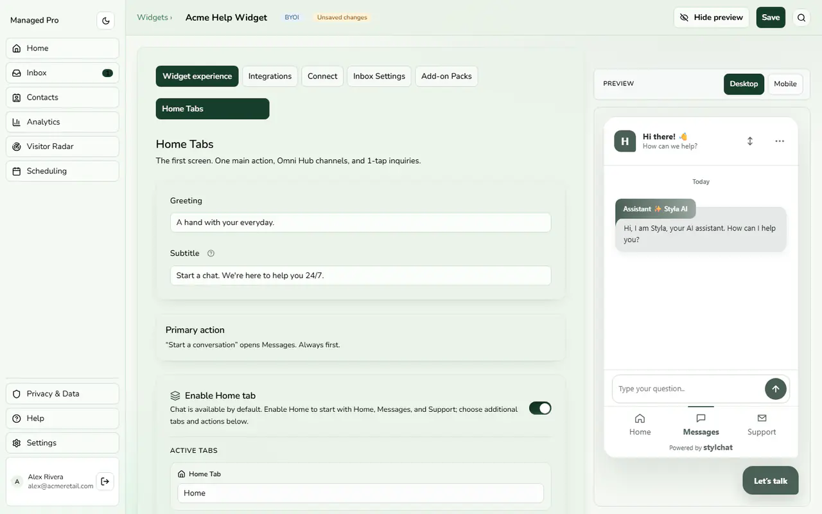Screen dimensions: 822x514
Task: Go to Analytics in sidebar
Action: [x=62, y=122]
